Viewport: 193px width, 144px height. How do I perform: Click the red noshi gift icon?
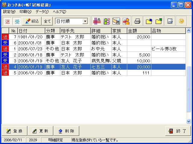coord(96,21)
